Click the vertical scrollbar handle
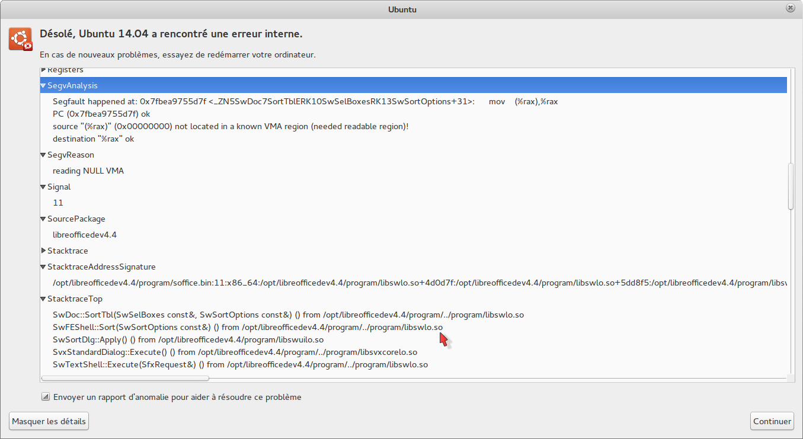The width and height of the screenshot is (803, 439). click(791, 186)
